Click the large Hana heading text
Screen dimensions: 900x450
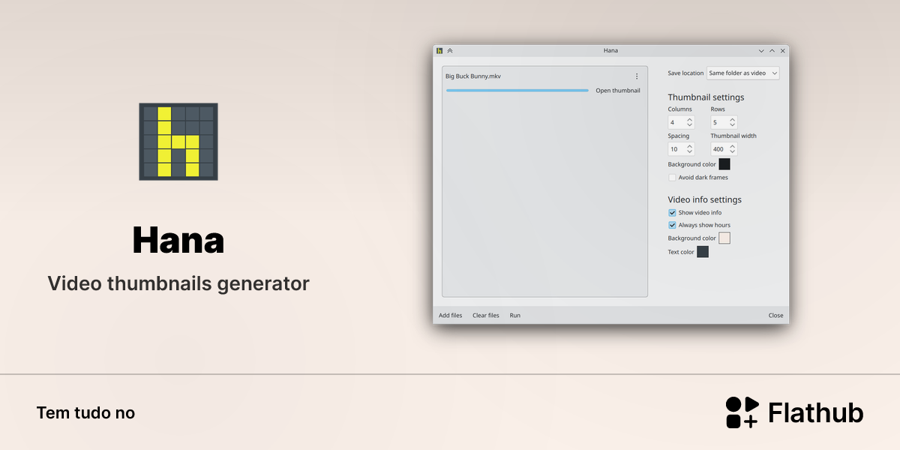pyautogui.click(x=178, y=241)
